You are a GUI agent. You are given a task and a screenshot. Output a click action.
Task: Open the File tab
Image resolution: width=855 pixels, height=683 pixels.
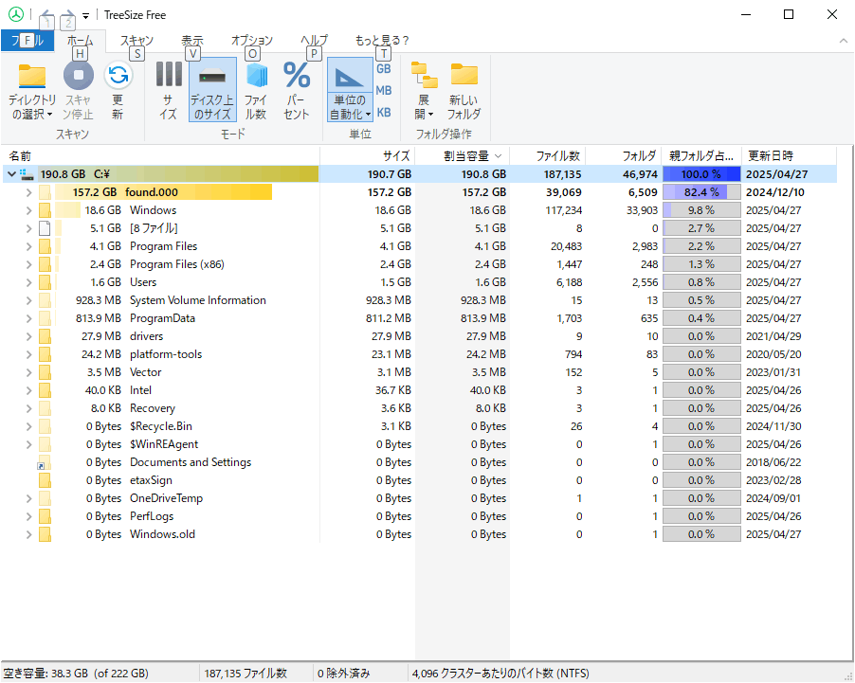27,41
